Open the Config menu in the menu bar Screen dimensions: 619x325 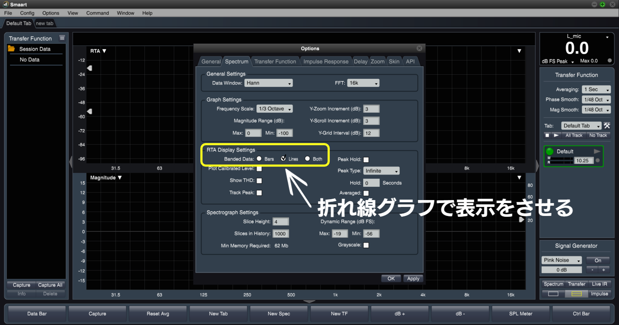27,13
